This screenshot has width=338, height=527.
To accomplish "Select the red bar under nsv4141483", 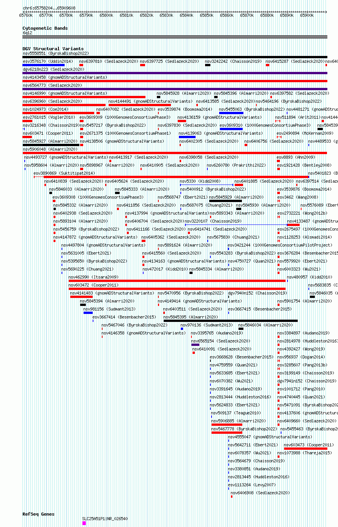I will (81, 297).
